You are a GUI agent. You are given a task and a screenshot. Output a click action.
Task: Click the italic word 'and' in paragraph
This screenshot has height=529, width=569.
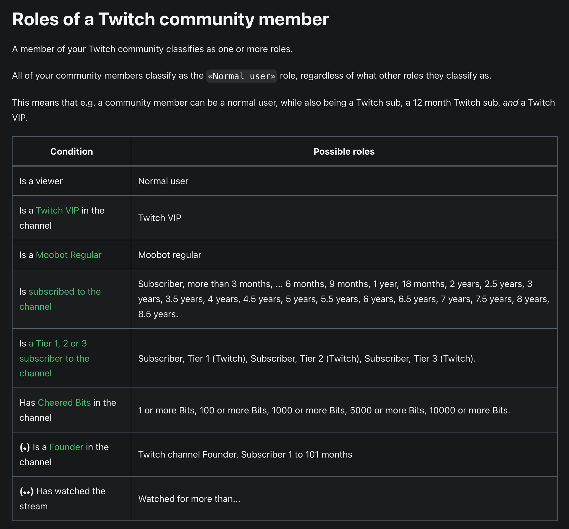tap(510, 102)
